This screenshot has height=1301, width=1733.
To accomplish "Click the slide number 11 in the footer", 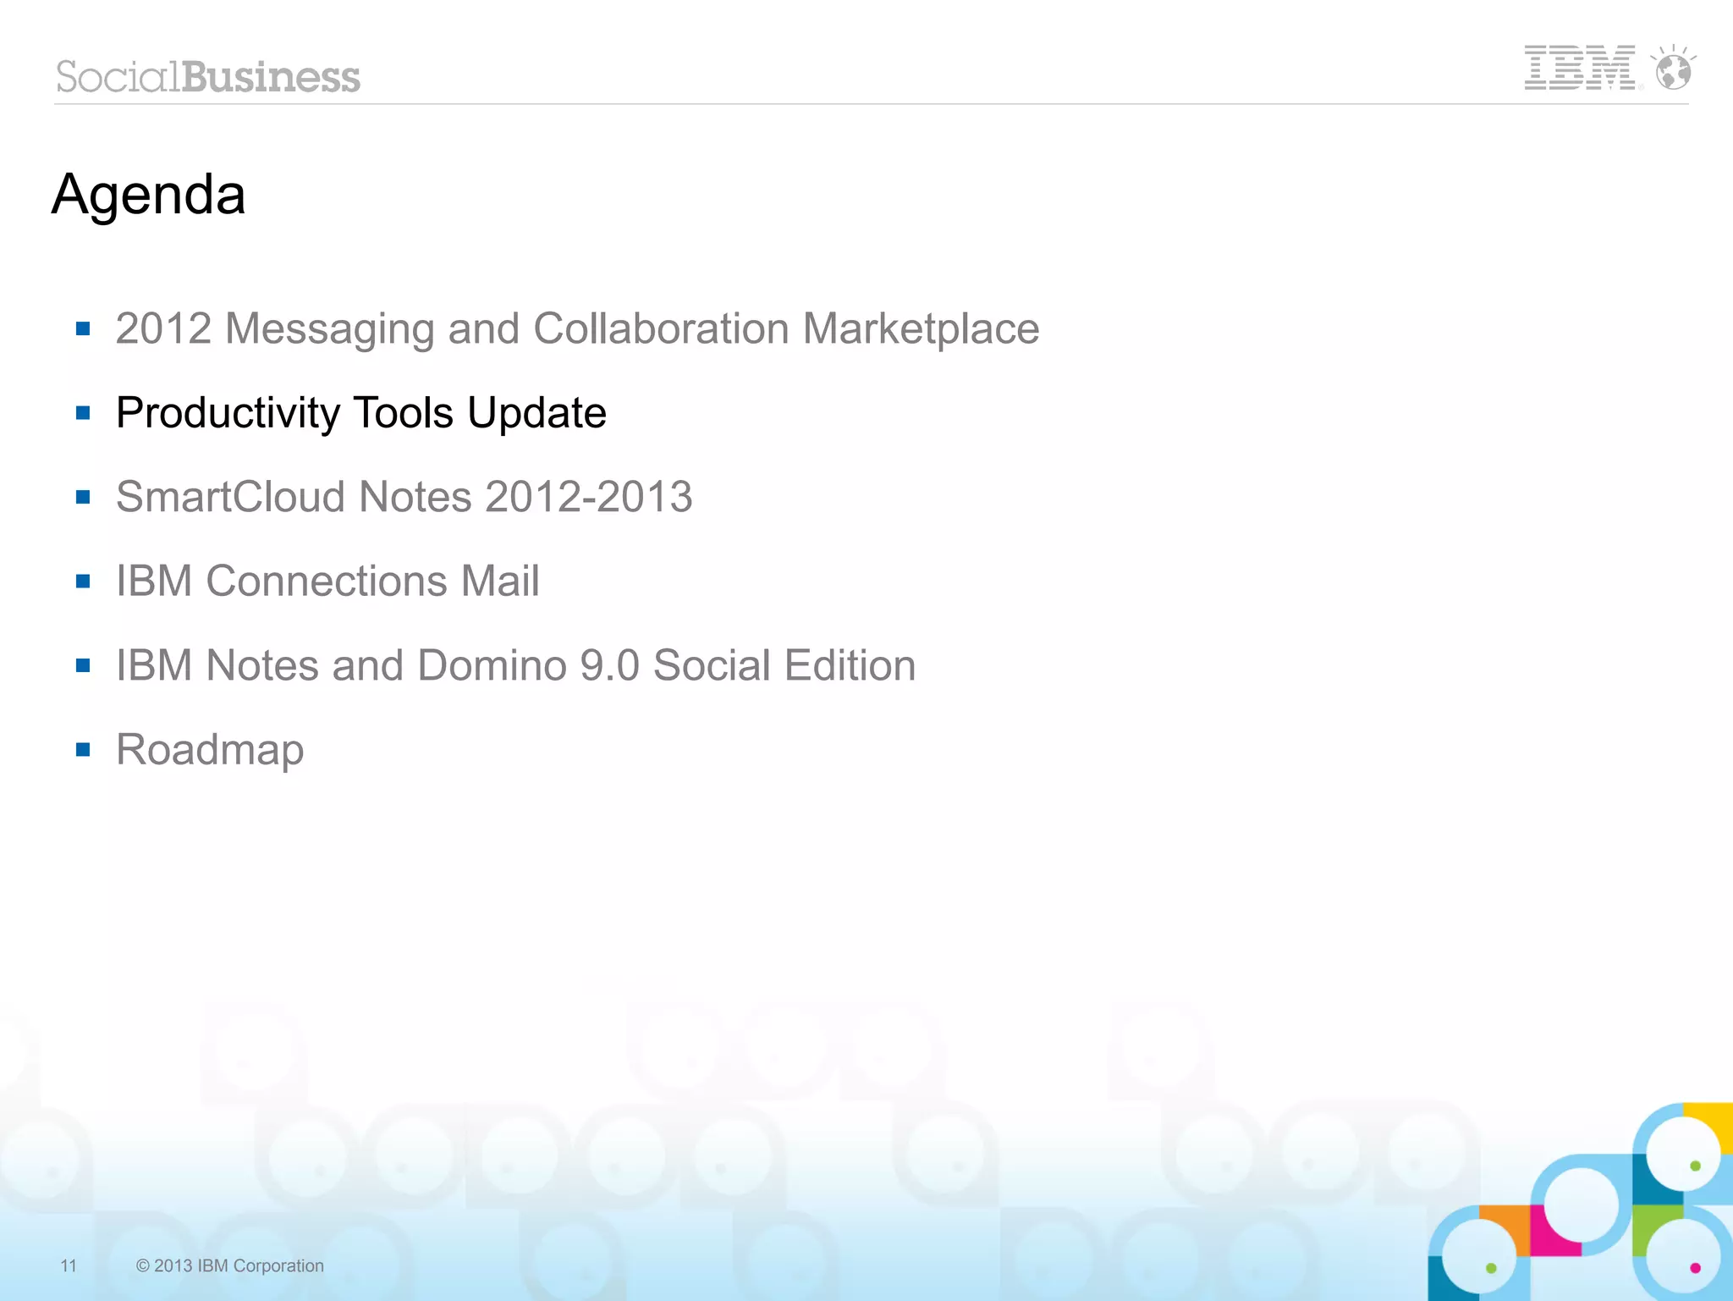I will pyautogui.click(x=69, y=1265).
